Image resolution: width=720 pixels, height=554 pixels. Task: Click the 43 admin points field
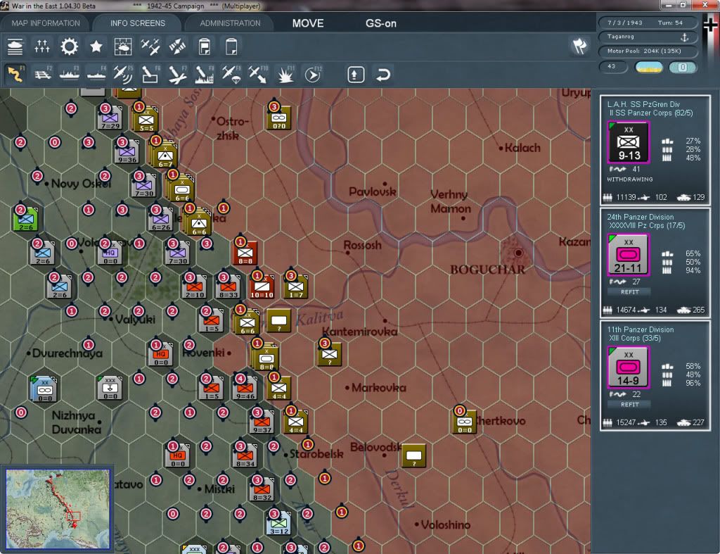click(x=613, y=67)
